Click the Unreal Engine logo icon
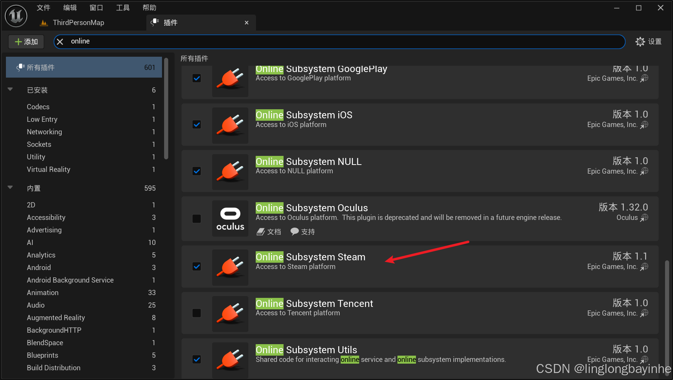The height and width of the screenshot is (380, 673). pos(16,16)
